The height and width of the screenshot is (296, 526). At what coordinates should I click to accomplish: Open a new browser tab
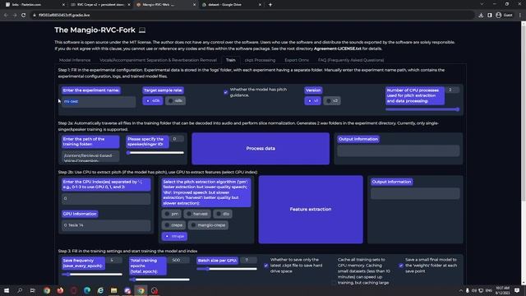click(x=270, y=5)
